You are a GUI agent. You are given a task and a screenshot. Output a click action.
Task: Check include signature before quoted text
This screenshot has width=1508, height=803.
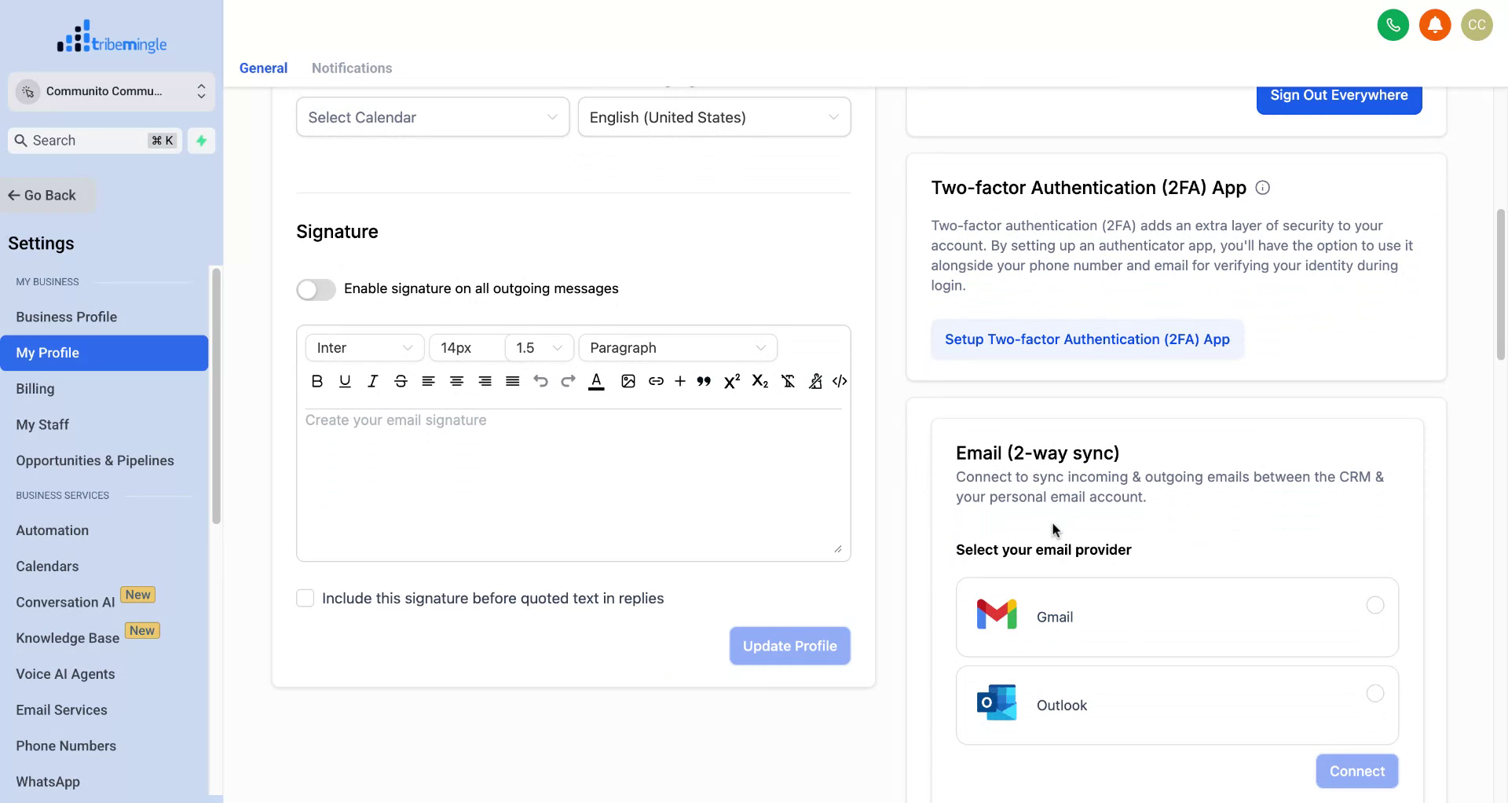pos(305,598)
